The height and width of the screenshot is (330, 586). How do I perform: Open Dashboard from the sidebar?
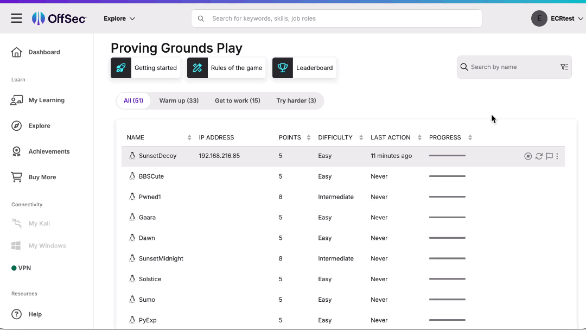[x=44, y=52]
